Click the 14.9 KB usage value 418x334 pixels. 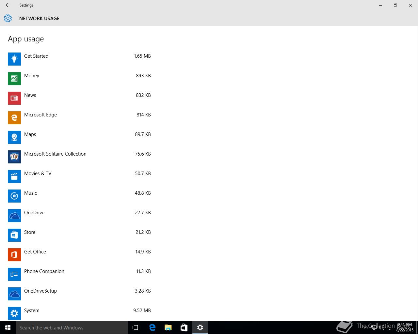click(x=143, y=252)
